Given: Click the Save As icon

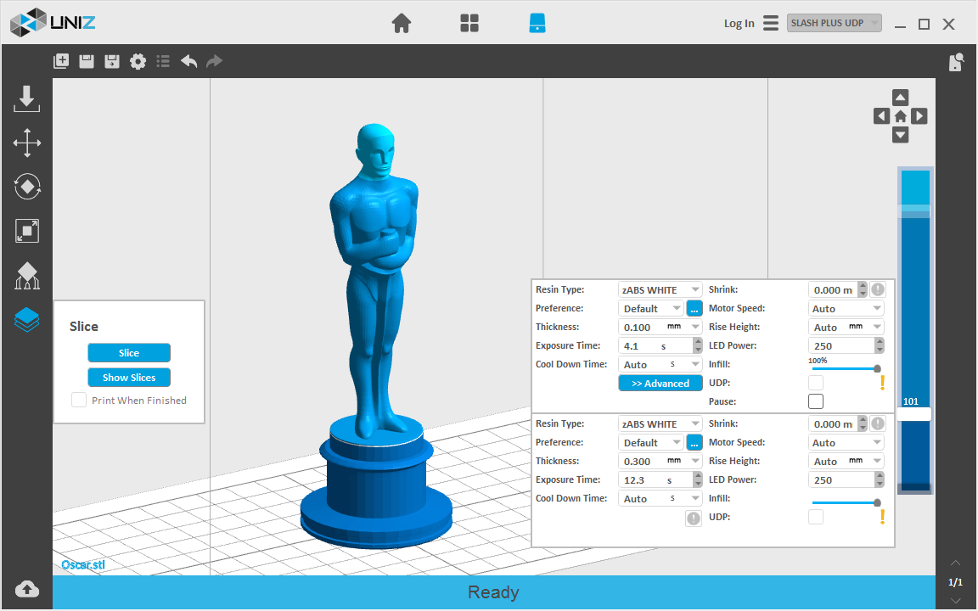Looking at the screenshot, I should (112, 61).
